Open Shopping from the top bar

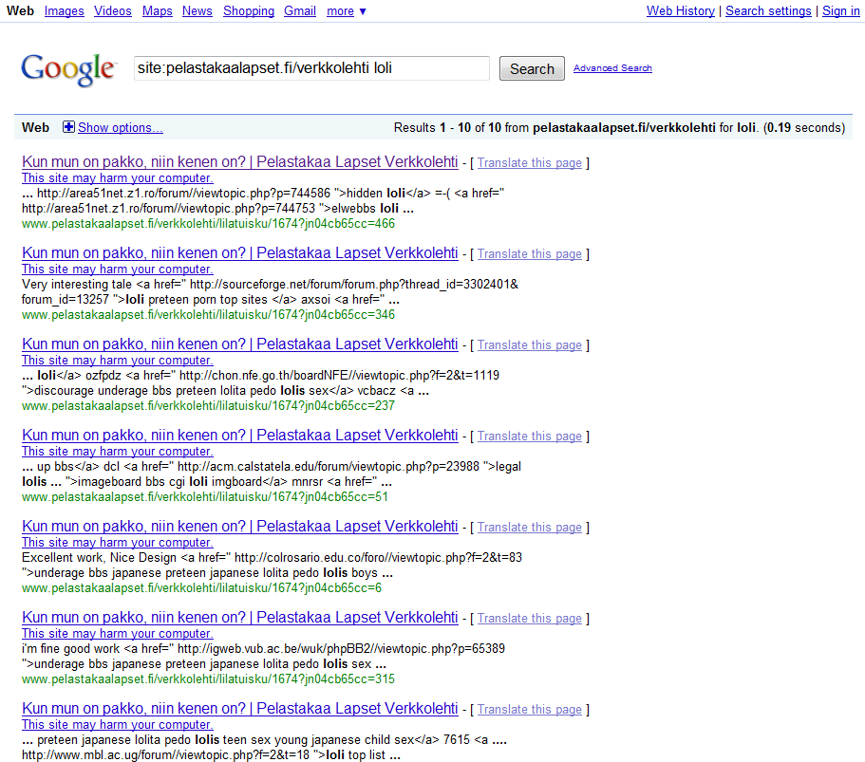tap(248, 11)
